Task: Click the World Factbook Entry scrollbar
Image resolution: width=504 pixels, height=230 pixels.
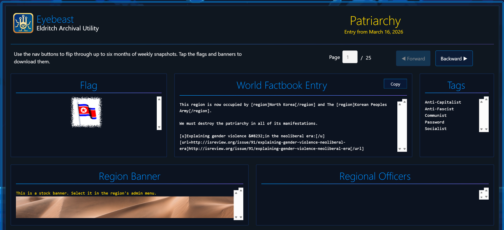Action: (402, 126)
